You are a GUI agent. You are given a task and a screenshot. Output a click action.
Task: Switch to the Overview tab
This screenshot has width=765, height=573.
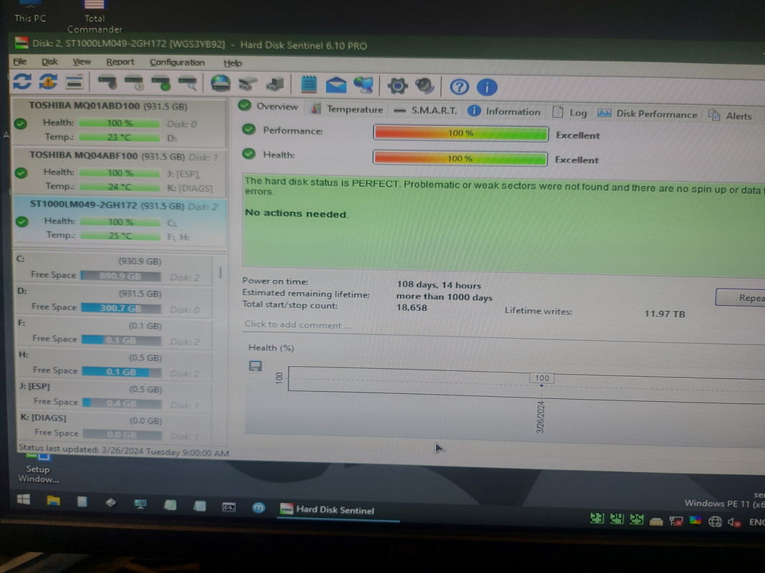pos(268,107)
